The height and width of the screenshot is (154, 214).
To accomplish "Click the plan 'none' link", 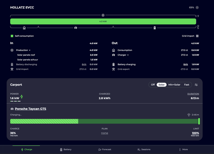I will coord(105,133).
